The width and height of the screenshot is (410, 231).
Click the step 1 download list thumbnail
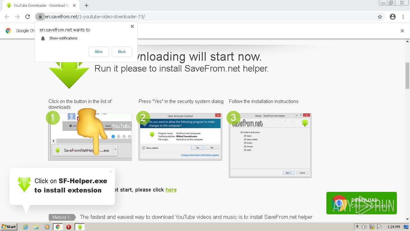90,136
